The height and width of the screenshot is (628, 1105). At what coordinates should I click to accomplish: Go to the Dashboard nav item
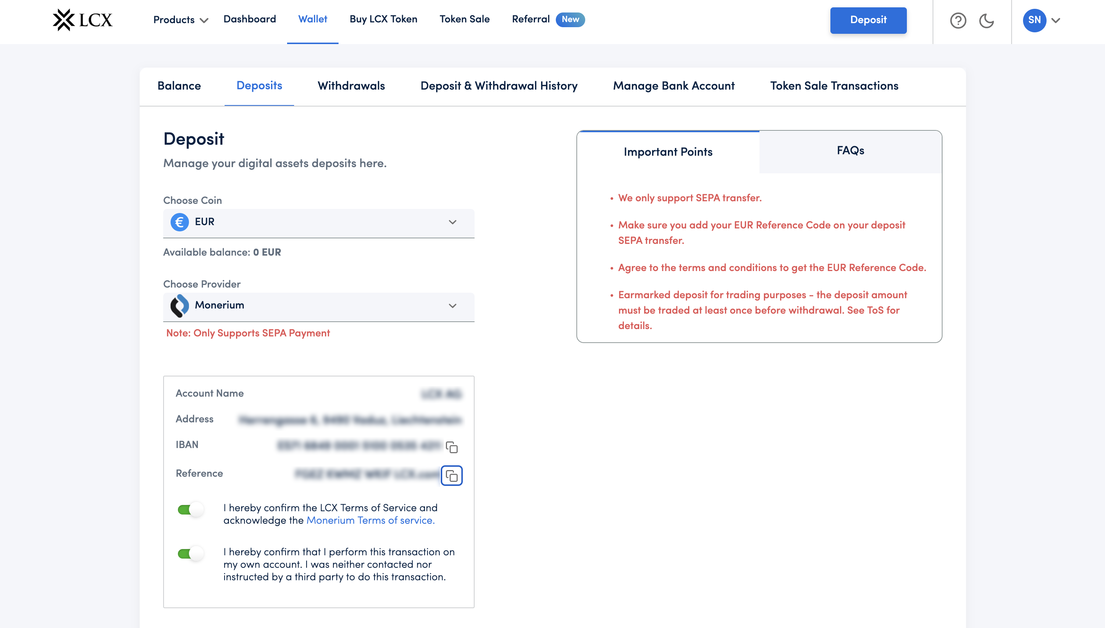[x=250, y=19]
